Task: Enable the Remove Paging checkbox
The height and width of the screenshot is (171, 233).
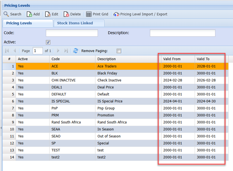Action: (119, 51)
